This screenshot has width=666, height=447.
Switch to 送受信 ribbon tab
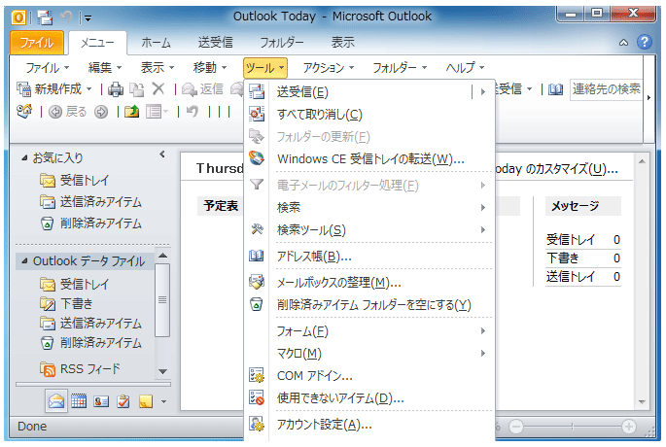click(x=215, y=43)
